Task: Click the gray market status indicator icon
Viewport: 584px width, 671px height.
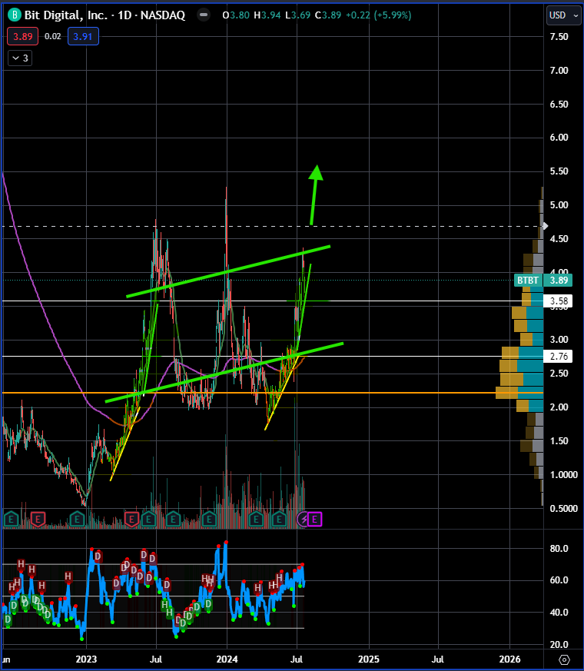Action: [x=204, y=15]
